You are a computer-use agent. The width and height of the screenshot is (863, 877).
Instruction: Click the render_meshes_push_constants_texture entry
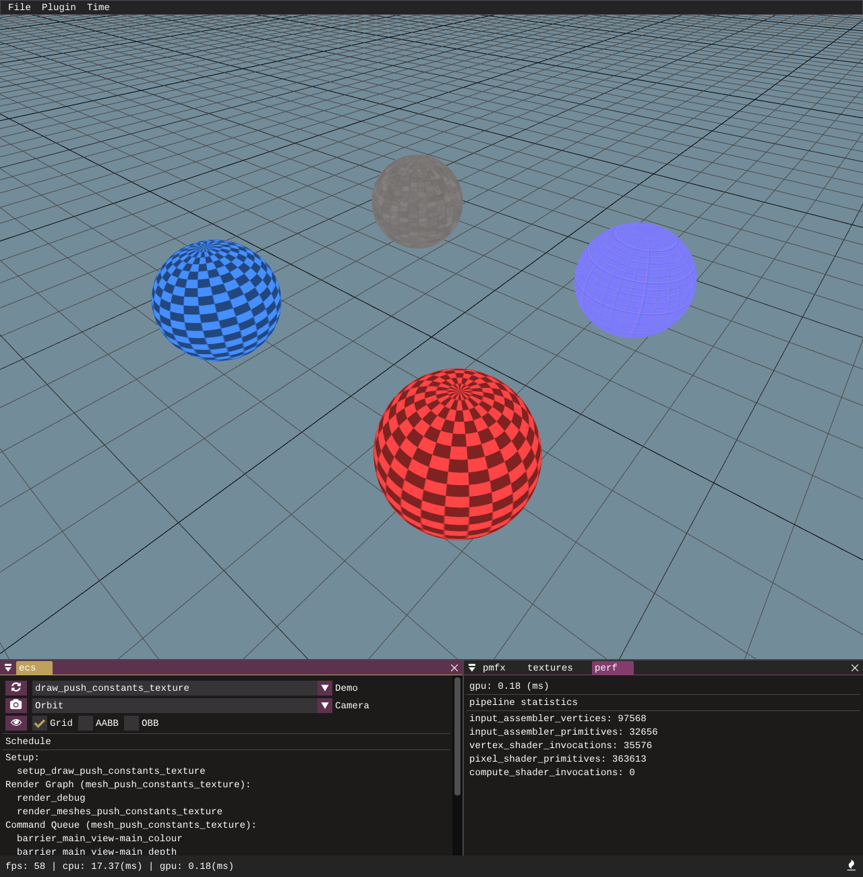[119, 812]
